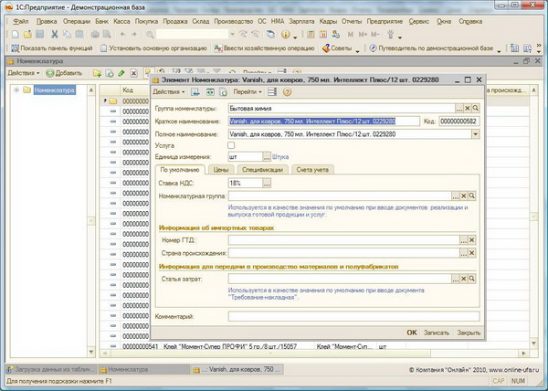Switch to Загрузка данных из таблич... window tab
This screenshot has width=548, height=391.
(51, 369)
